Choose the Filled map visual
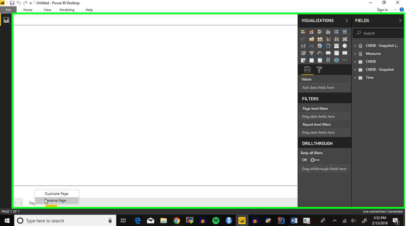This screenshot has height=226, width=406. tap(303, 53)
